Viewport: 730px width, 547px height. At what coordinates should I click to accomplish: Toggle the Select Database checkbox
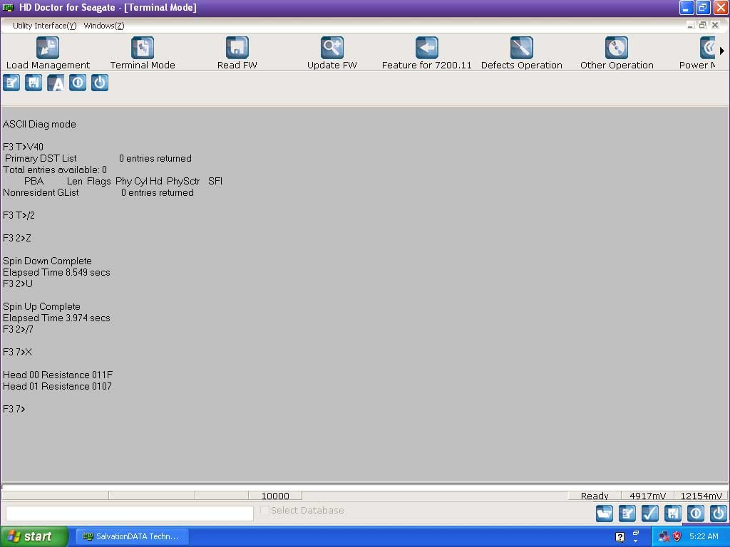tap(265, 510)
